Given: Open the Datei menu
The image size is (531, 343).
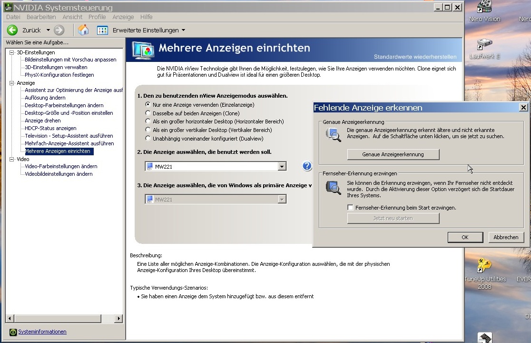Looking at the screenshot, I should (x=13, y=17).
